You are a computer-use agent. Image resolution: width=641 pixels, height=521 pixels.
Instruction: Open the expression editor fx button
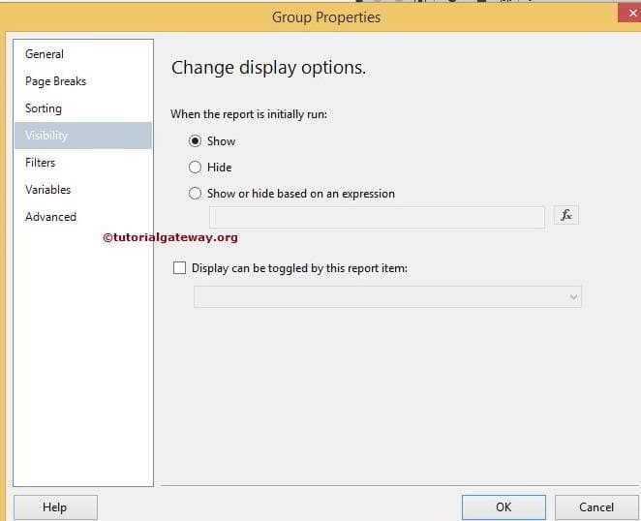(x=566, y=215)
